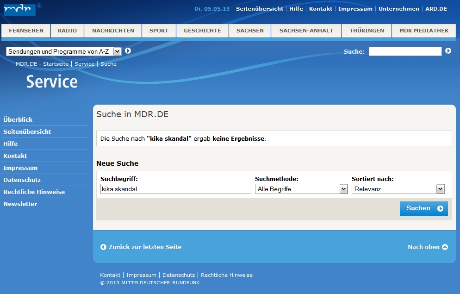Focus the top Suche input field

[405, 51]
